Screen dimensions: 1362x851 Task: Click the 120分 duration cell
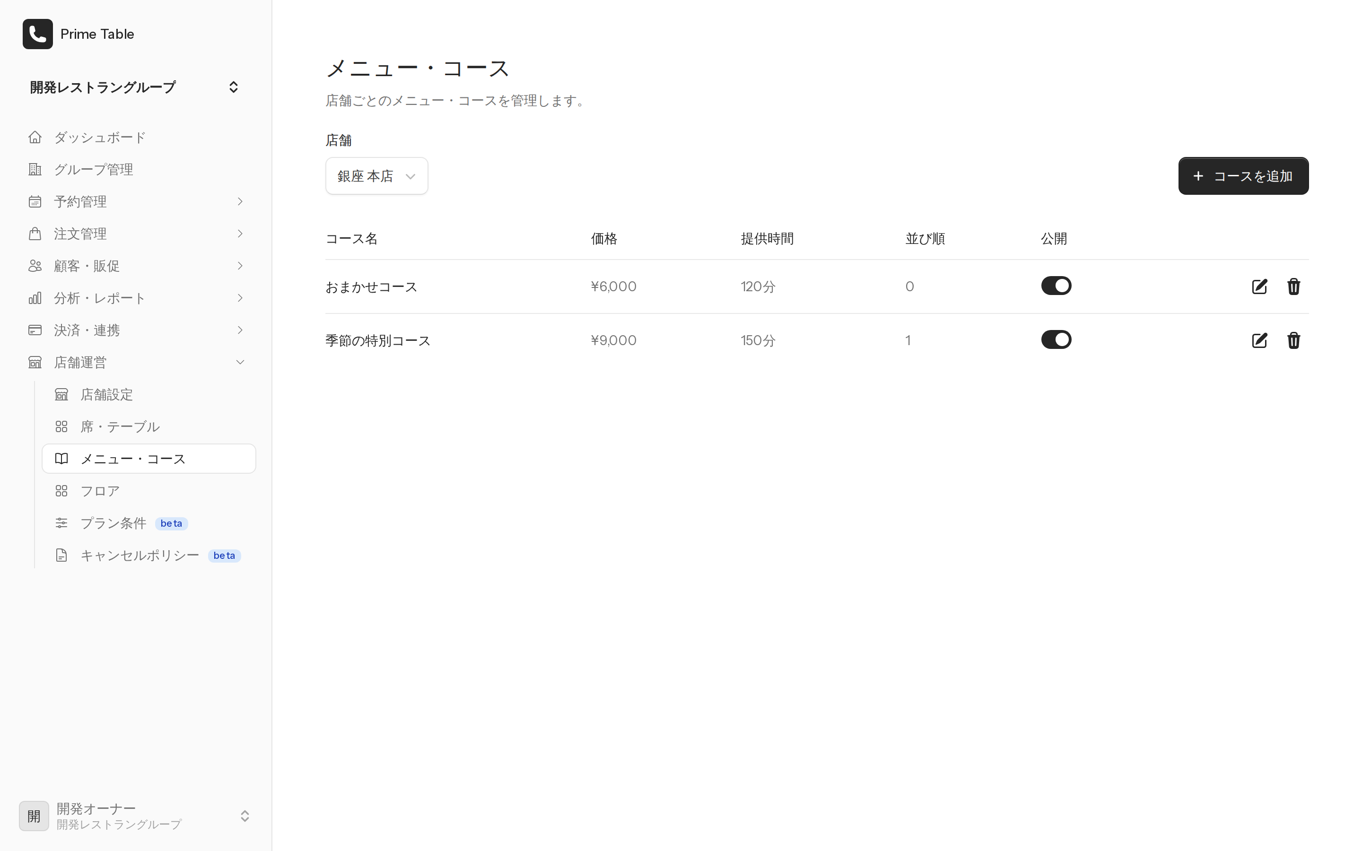tap(758, 287)
